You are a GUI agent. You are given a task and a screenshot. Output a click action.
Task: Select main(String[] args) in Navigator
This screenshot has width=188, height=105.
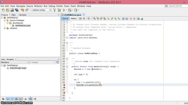18,68
